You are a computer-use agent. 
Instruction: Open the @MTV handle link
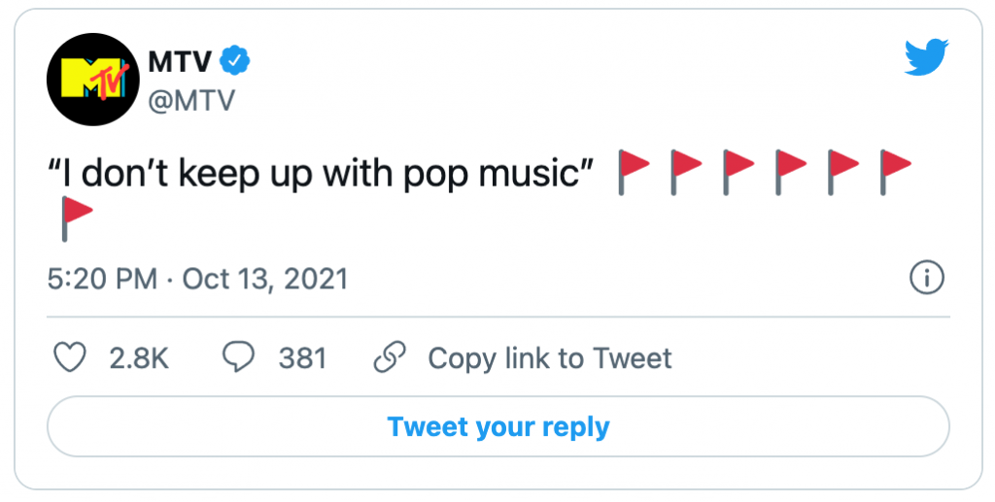191,100
